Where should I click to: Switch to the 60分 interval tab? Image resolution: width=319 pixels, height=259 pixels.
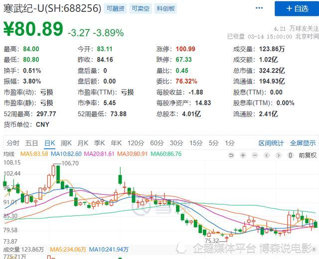click(157, 143)
